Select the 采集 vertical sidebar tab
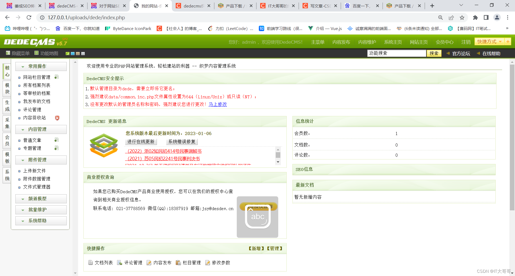The height and width of the screenshot is (276, 515). tap(7, 123)
